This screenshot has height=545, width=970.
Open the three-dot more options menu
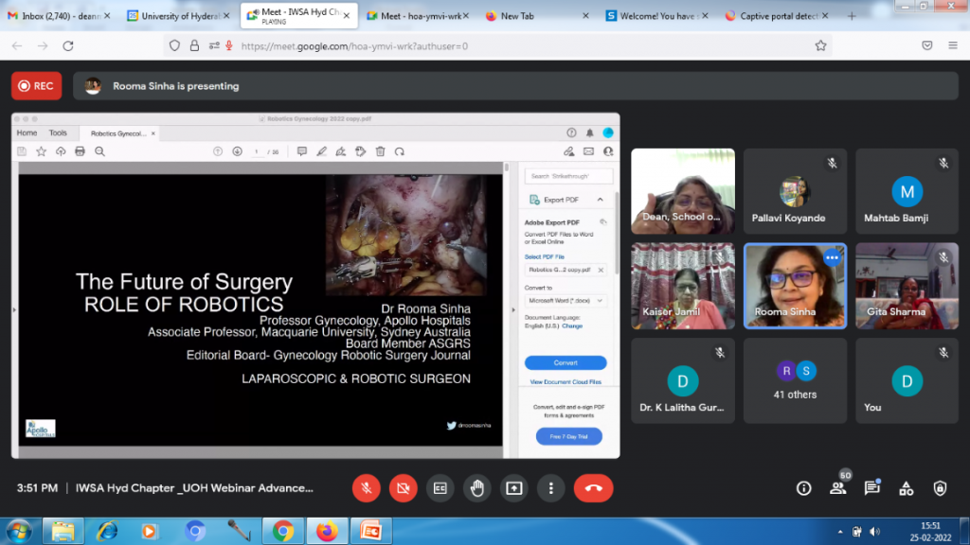click(551, 488)
